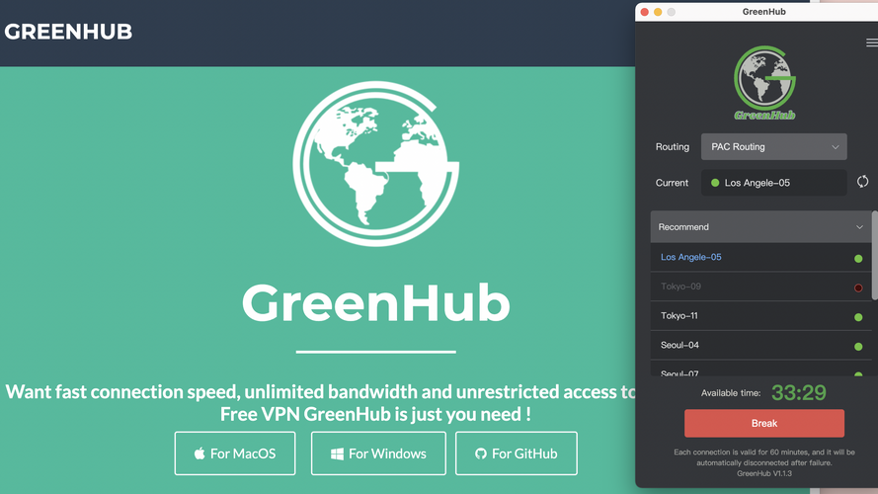Collapse the Recommend server list

760,227
